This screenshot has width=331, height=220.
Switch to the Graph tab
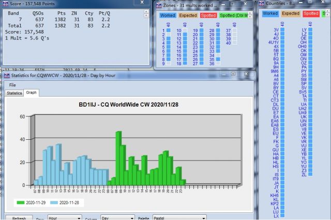click(31, 93)
